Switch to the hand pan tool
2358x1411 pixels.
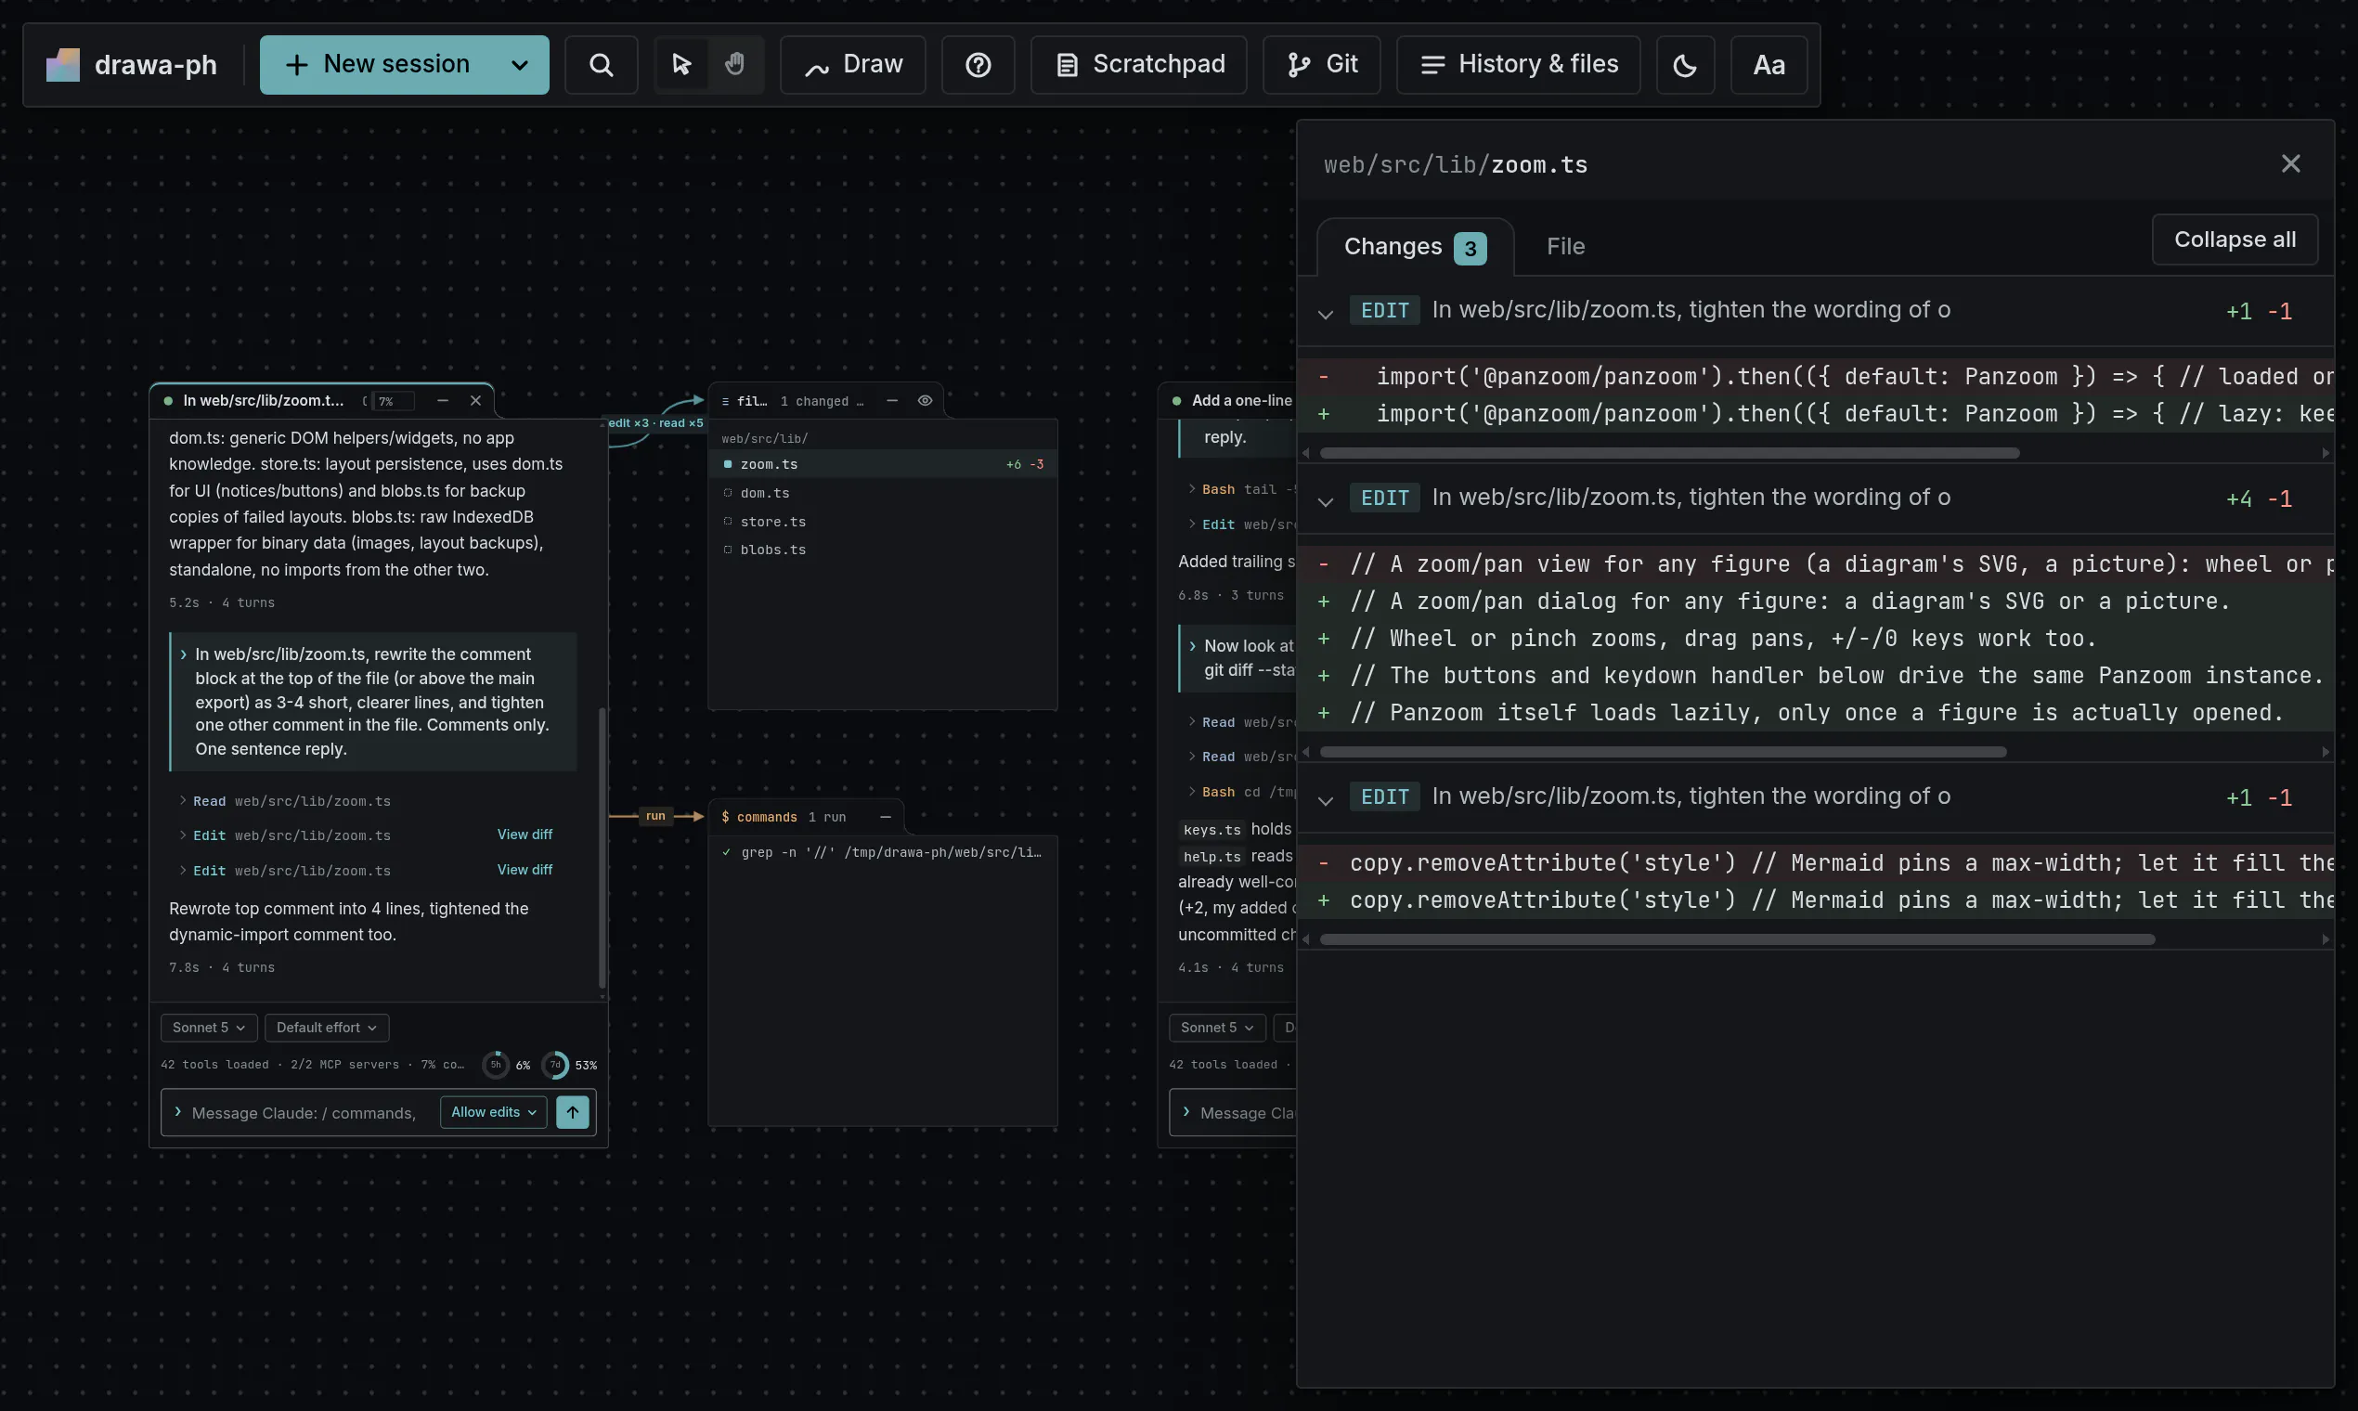(735, 65)
